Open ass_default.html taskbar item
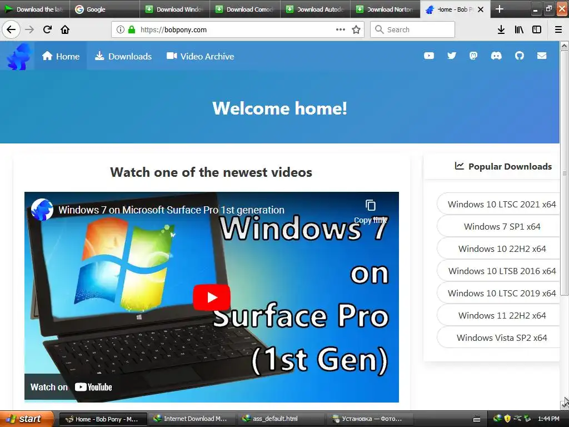The height and width of the screenshot is (427, 569). click(x=281, y=419)
